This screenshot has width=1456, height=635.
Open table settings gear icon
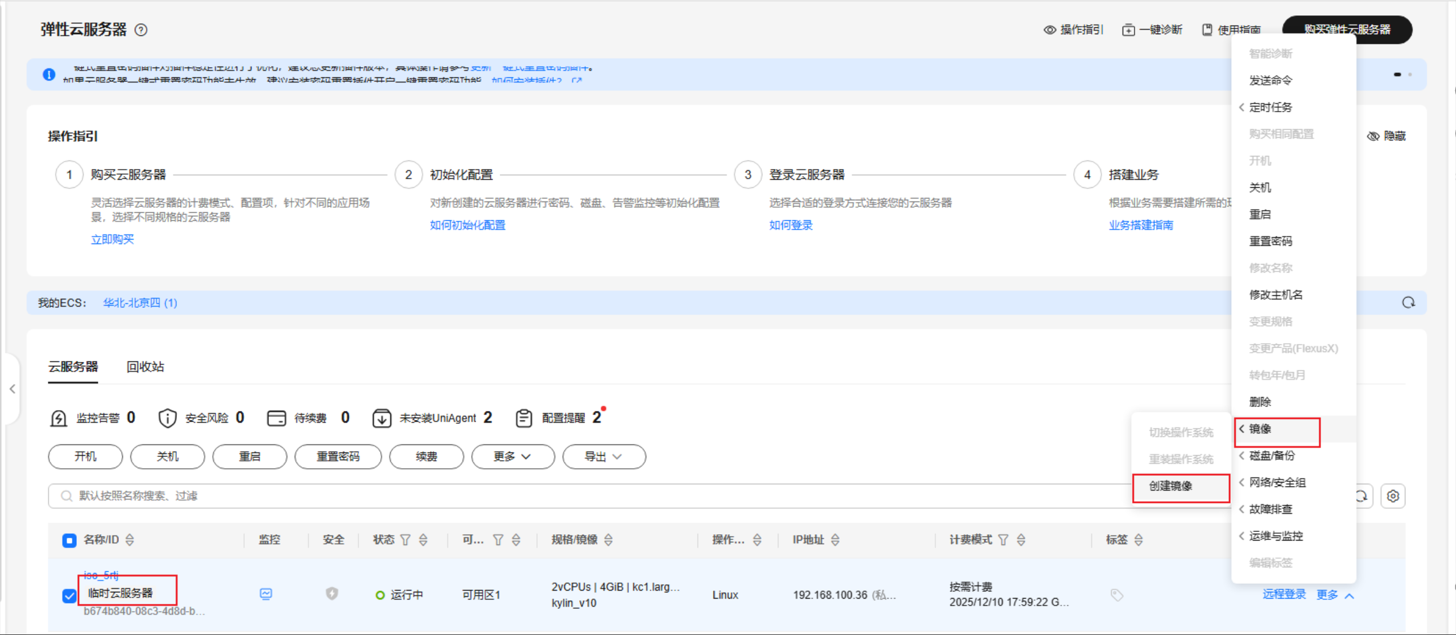1393,496
